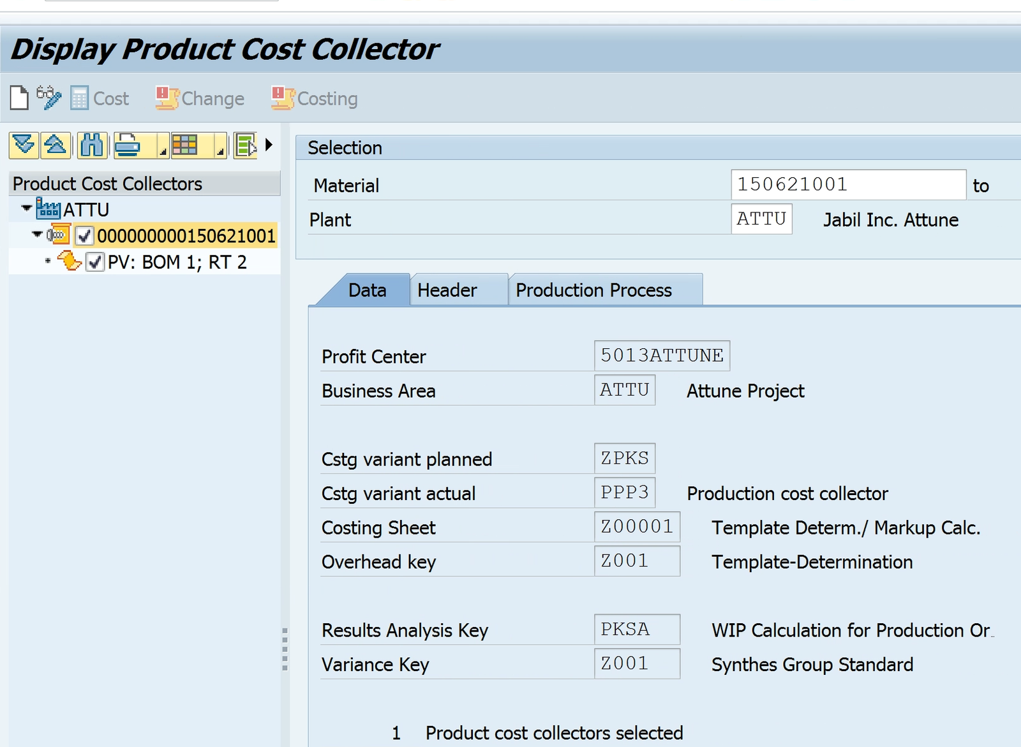Screen dimensions: 1021x747
Task: Open the Production Process tab
Action: (x=593, y=290)
